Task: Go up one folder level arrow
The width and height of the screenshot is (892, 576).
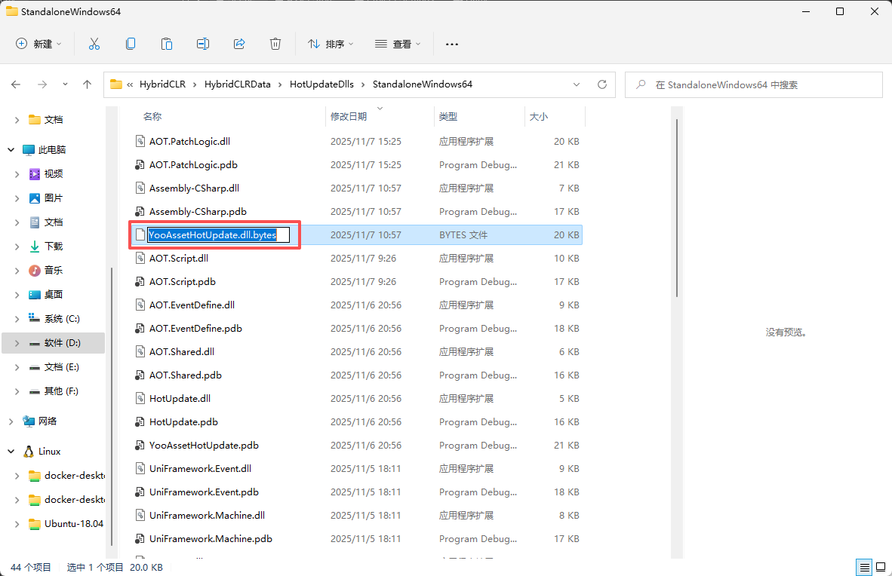Action: click(x=87, y=84)
